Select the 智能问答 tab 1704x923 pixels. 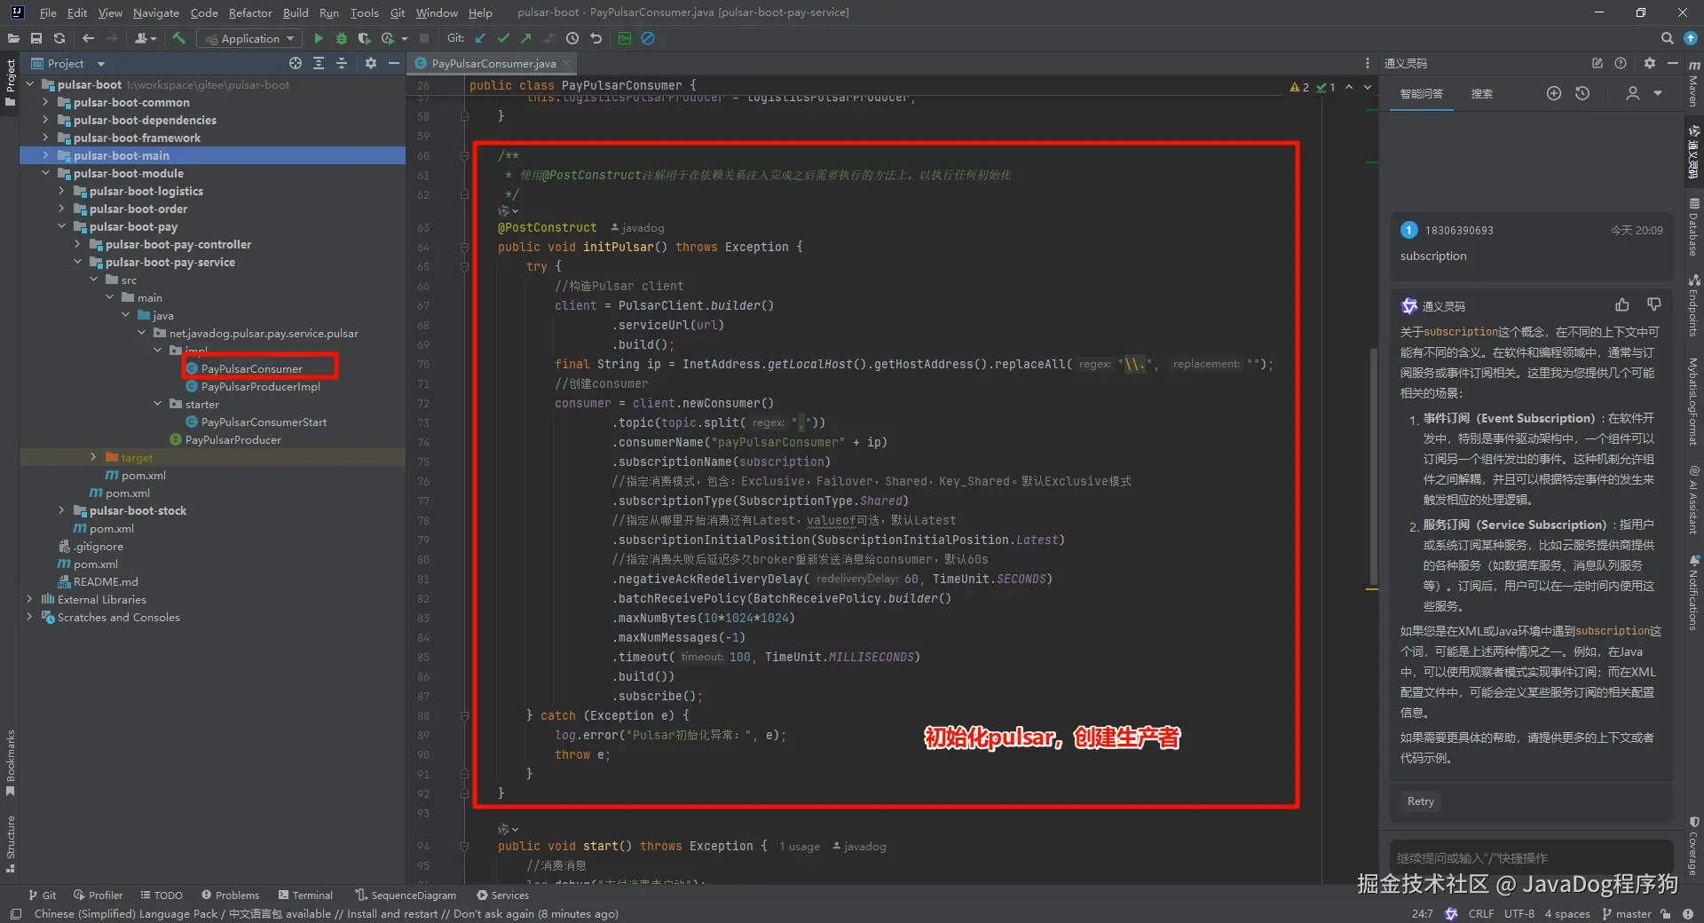[1422, 93]
